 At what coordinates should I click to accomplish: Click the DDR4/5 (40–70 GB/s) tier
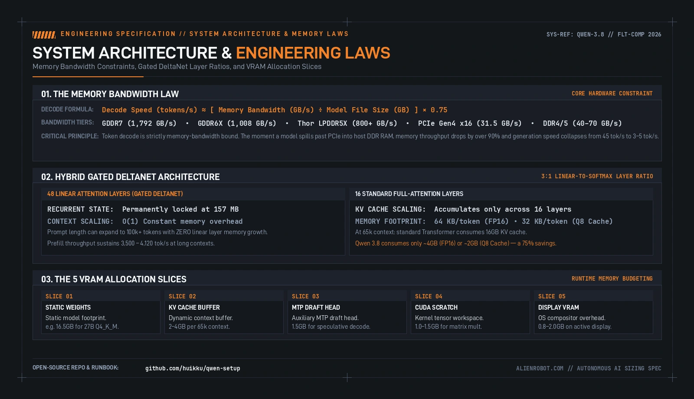[583, 123]
